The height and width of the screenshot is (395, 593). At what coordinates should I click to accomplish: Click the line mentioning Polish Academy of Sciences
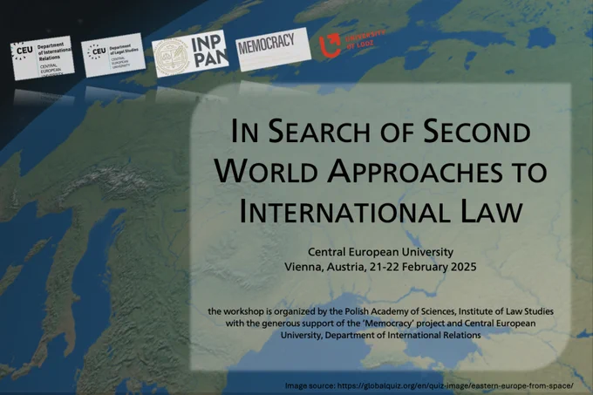380,311
